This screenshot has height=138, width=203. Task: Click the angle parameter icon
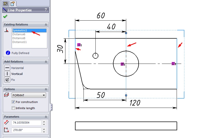(x=6, y=130)
